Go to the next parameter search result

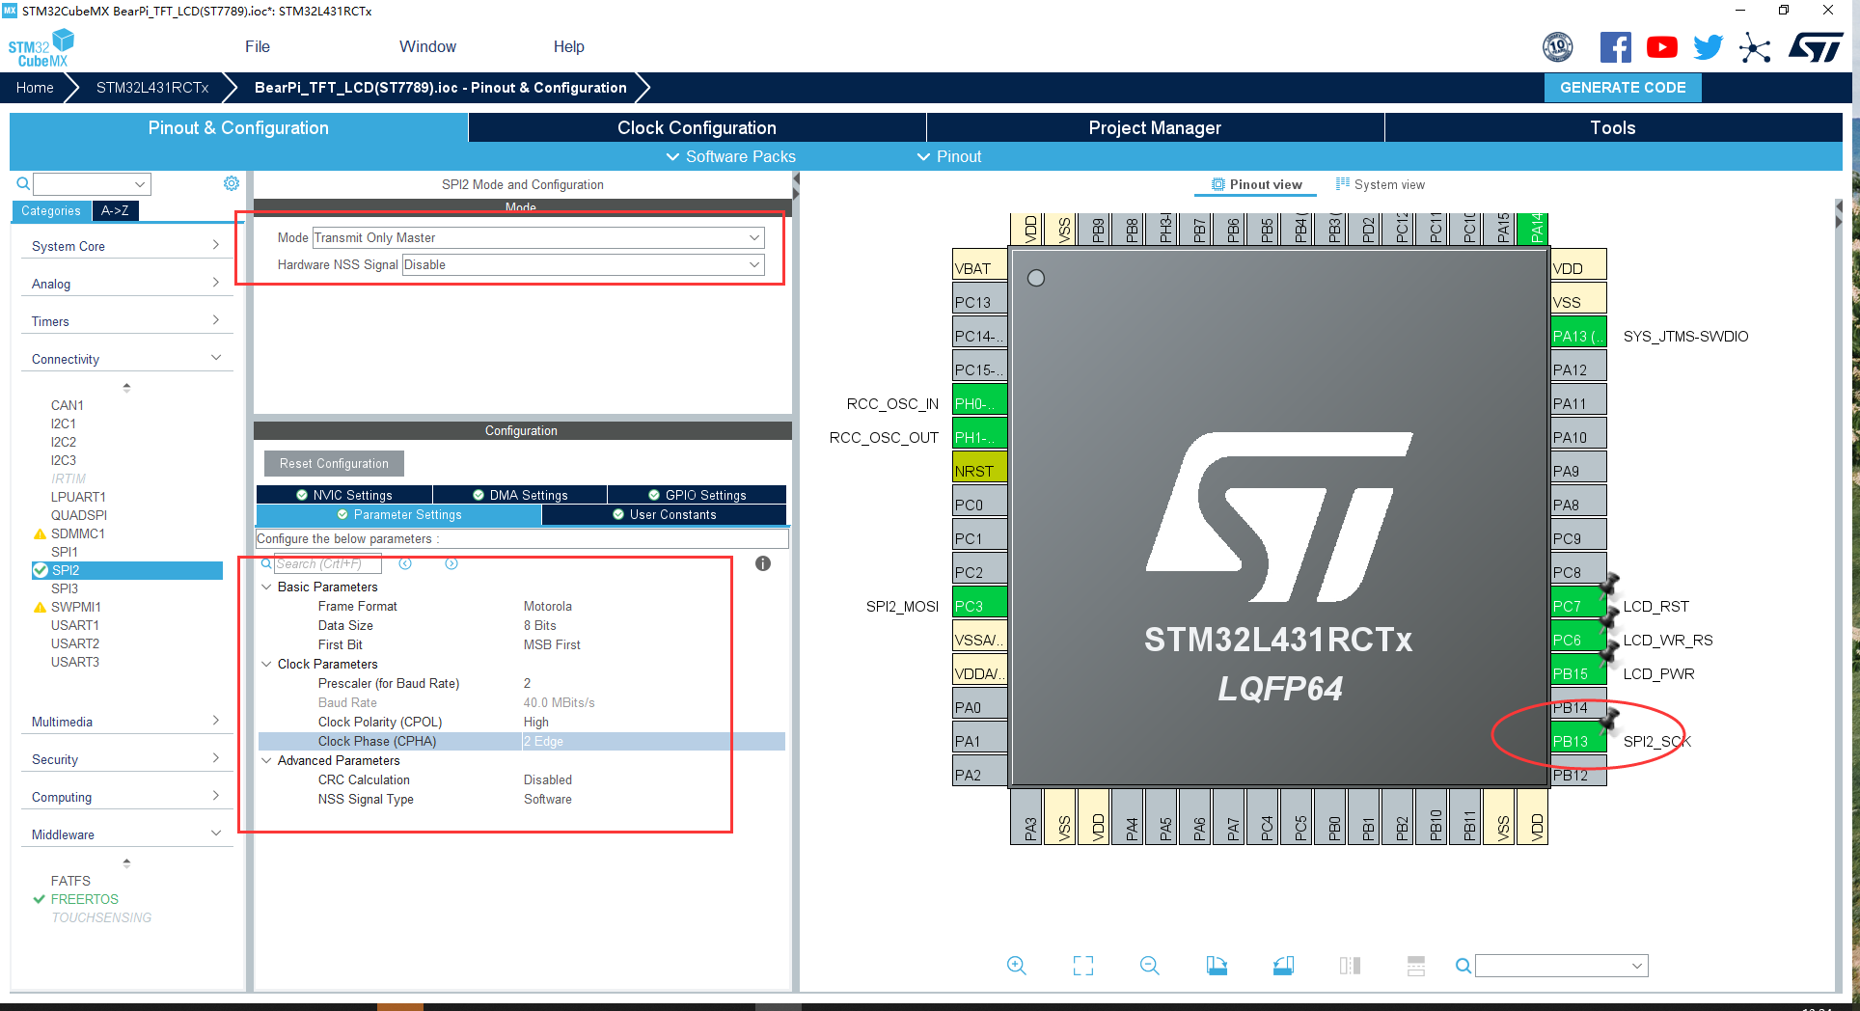click(x=451, y=563)
